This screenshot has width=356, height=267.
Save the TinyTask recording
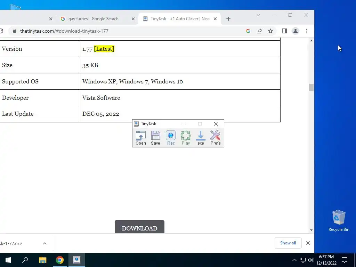tap(155, 138)
